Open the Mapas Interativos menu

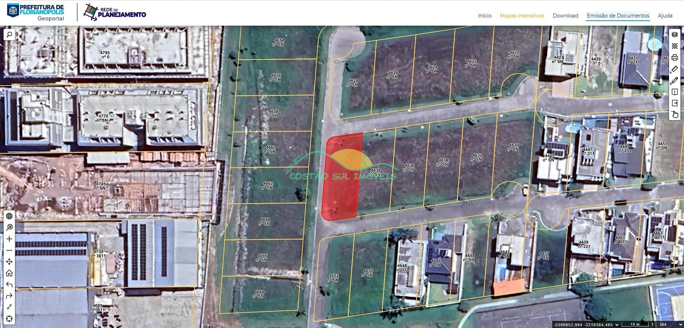522,16
